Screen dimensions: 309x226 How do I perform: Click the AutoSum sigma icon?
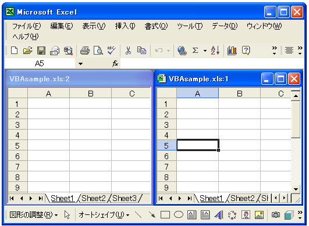point(195,51)
